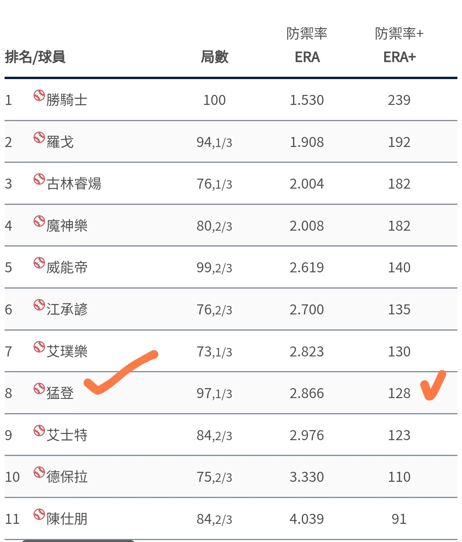Click the 排名/球員 column header
This screenshot has height=542, width=462.
(x=35, y=57)
